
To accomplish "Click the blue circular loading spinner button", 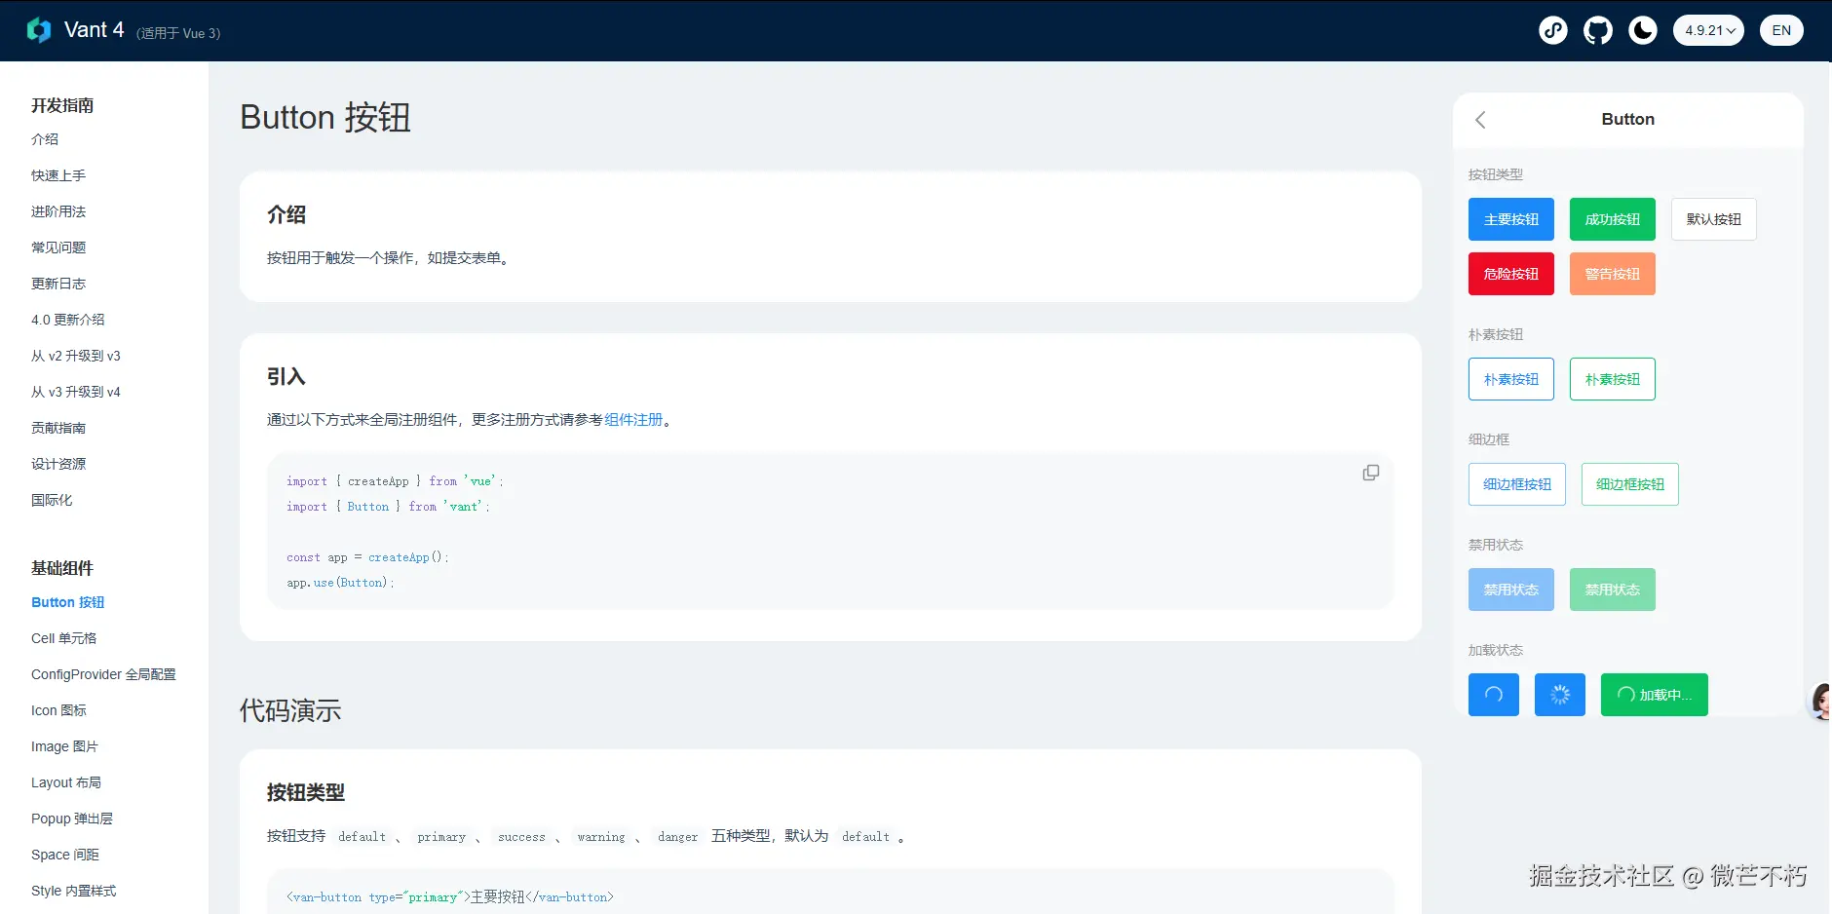I will click(x=1494, y=695).
